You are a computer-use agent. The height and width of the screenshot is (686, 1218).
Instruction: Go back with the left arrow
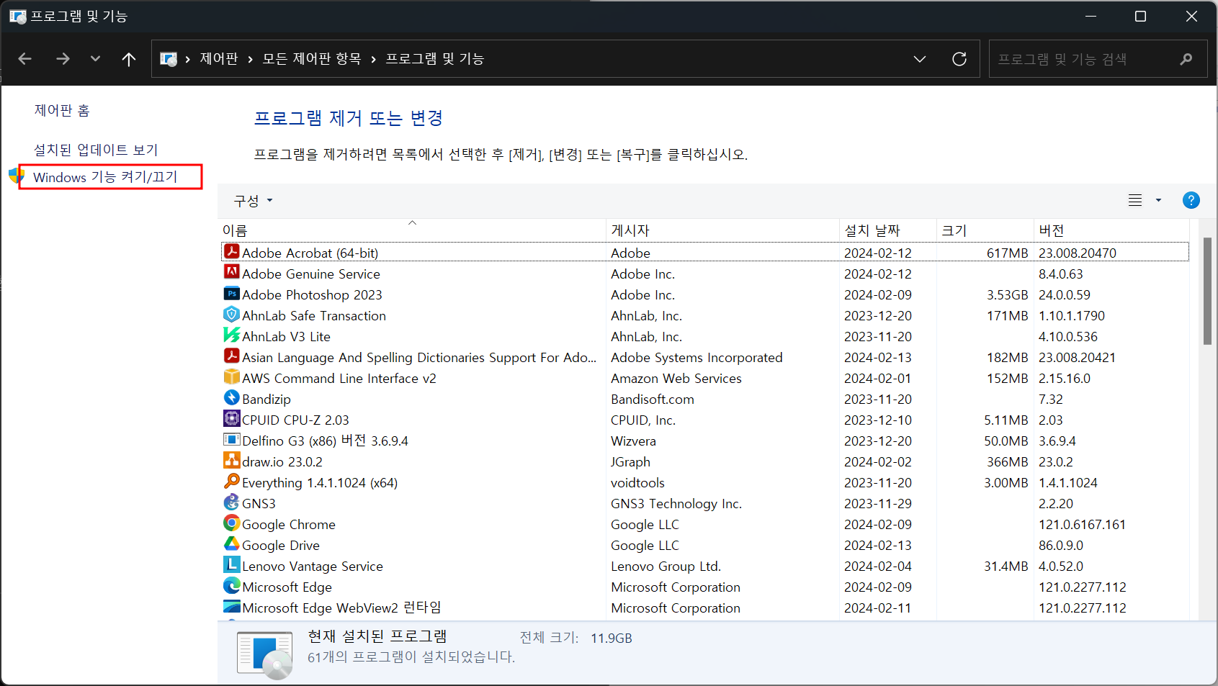[25, 59]
